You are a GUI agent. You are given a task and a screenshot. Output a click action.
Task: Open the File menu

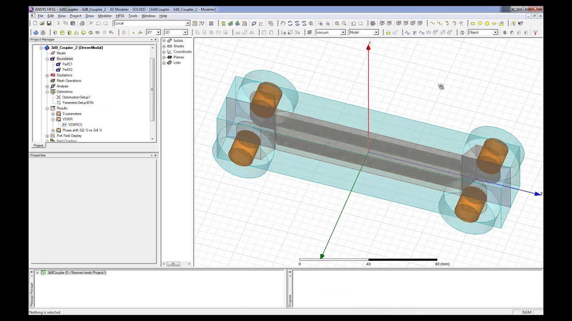pyautogui.click(x=40, y=16)
